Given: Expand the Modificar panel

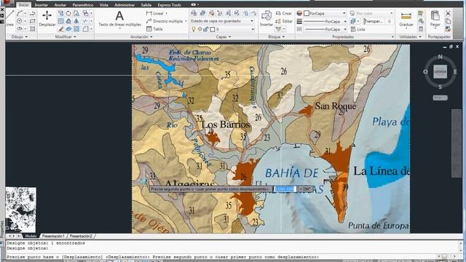Looking at the screenshot, I should (x=66, y=37).
